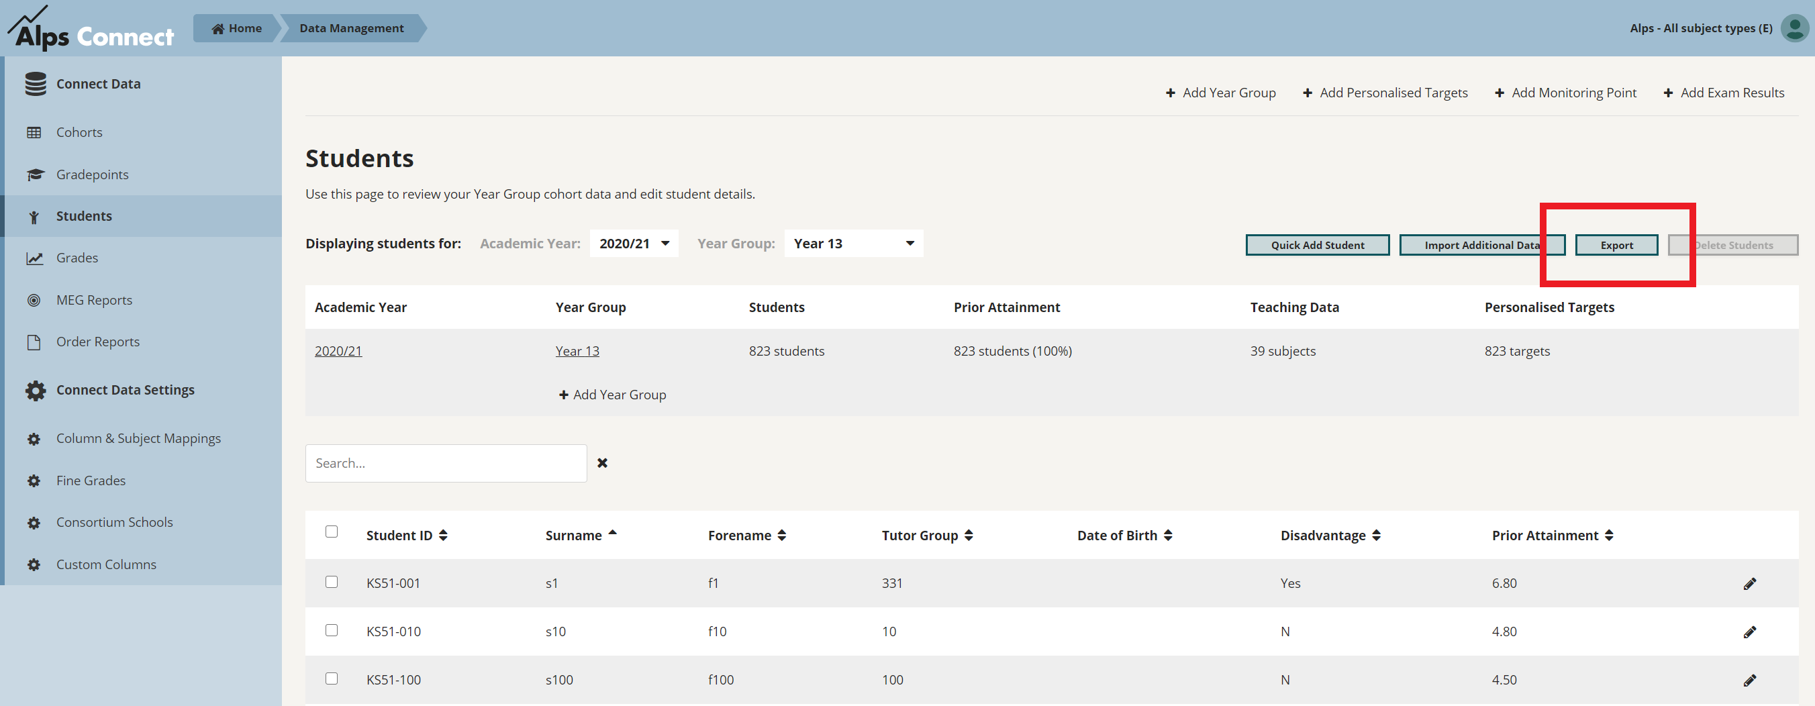Tick the checkbox for student KS51-010

click(331, 630)
